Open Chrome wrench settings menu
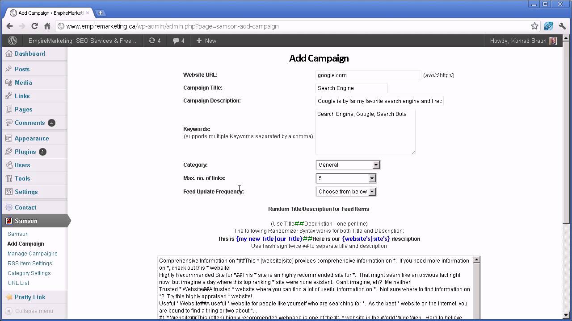This screenshot has width=572, height=321. coord(562,26)
